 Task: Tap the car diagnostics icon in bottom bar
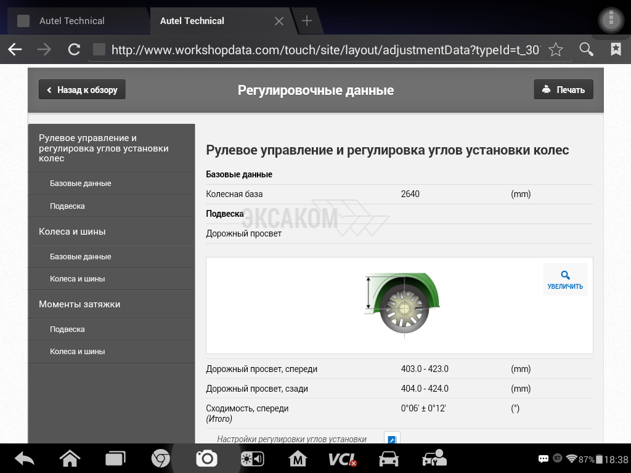tap(388, 459)
